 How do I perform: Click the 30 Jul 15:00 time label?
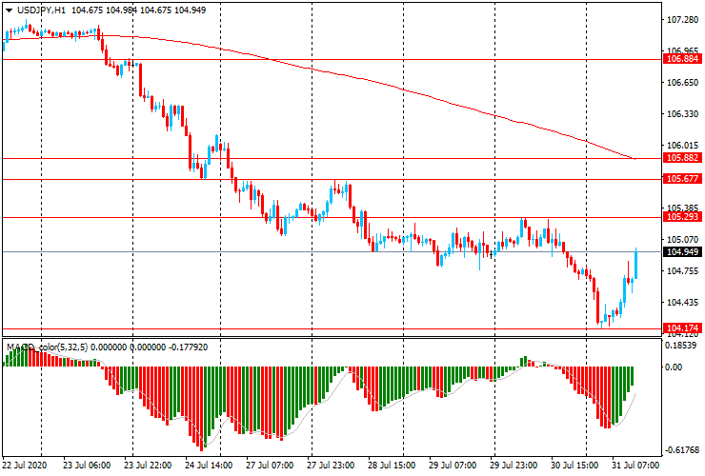click(574, 465)
